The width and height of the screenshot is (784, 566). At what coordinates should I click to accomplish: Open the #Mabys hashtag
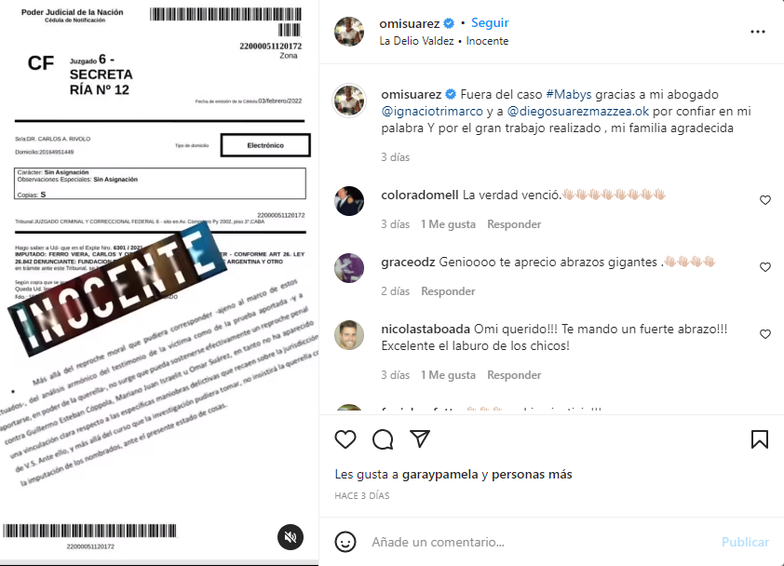point(569,95)
